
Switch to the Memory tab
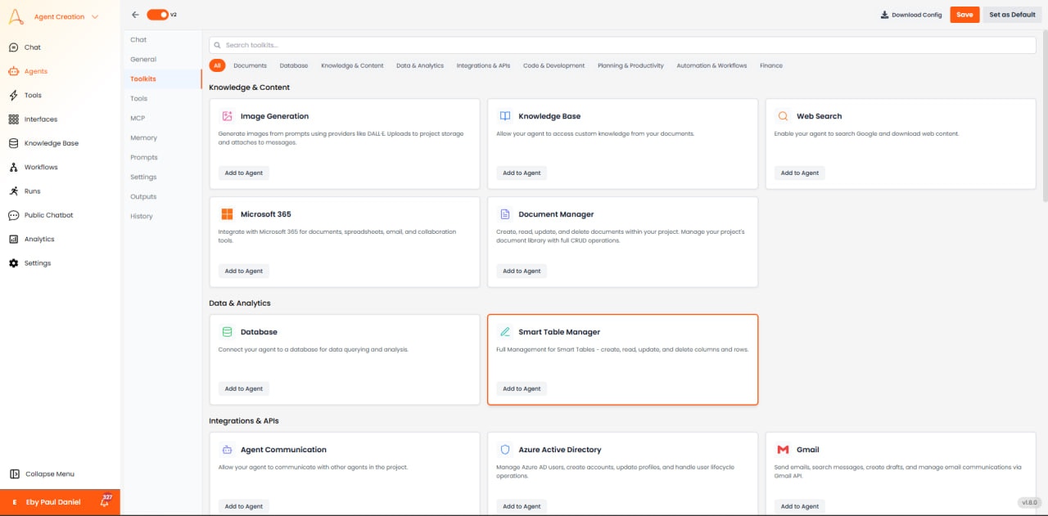click(x=143, y=137)
